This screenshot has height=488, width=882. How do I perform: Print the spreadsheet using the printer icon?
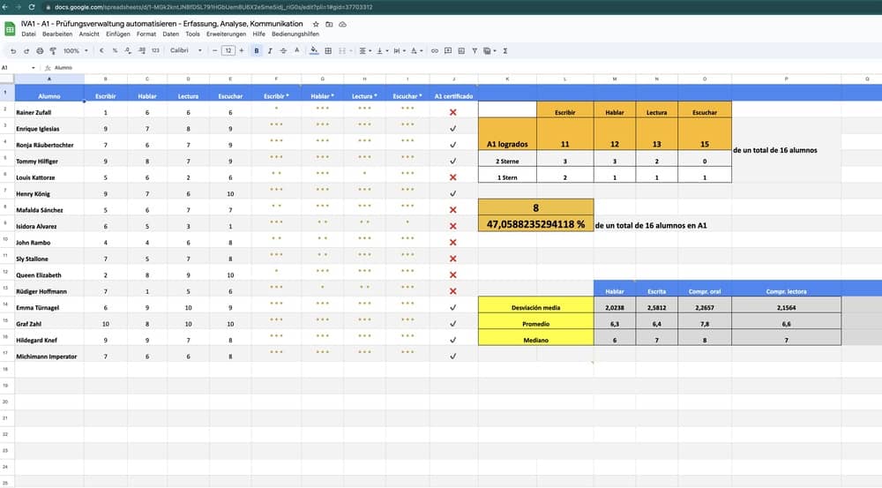tap(40, 51)
